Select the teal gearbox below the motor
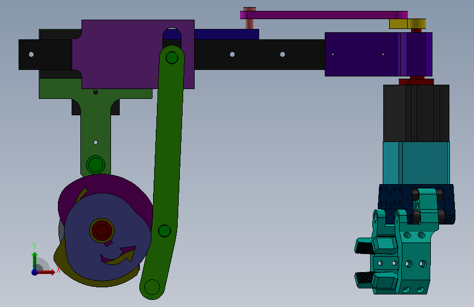Image resolution: width=474 pixels, height=307 pixels. (416, 163)
